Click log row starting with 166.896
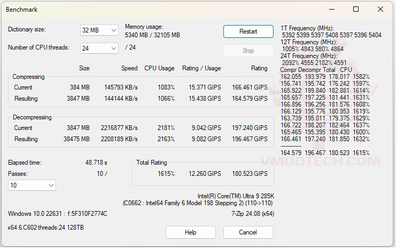This screenshot has width=397, height=251. 325,104
